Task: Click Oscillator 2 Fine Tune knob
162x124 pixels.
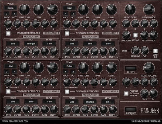Action: (83, 10)
